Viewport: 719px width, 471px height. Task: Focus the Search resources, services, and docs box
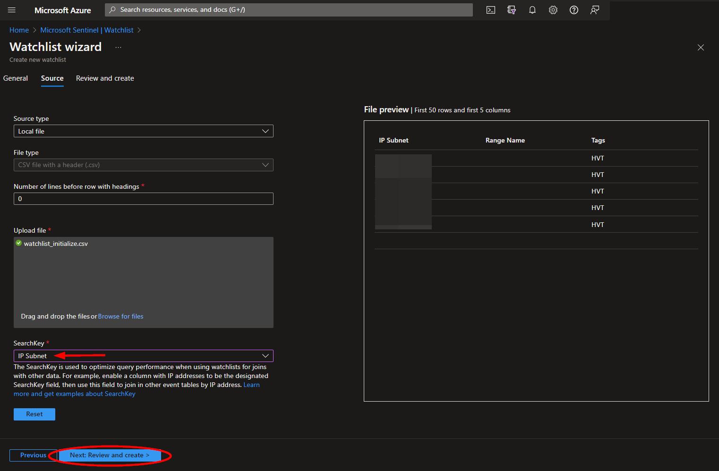click(x=289, y=10)
